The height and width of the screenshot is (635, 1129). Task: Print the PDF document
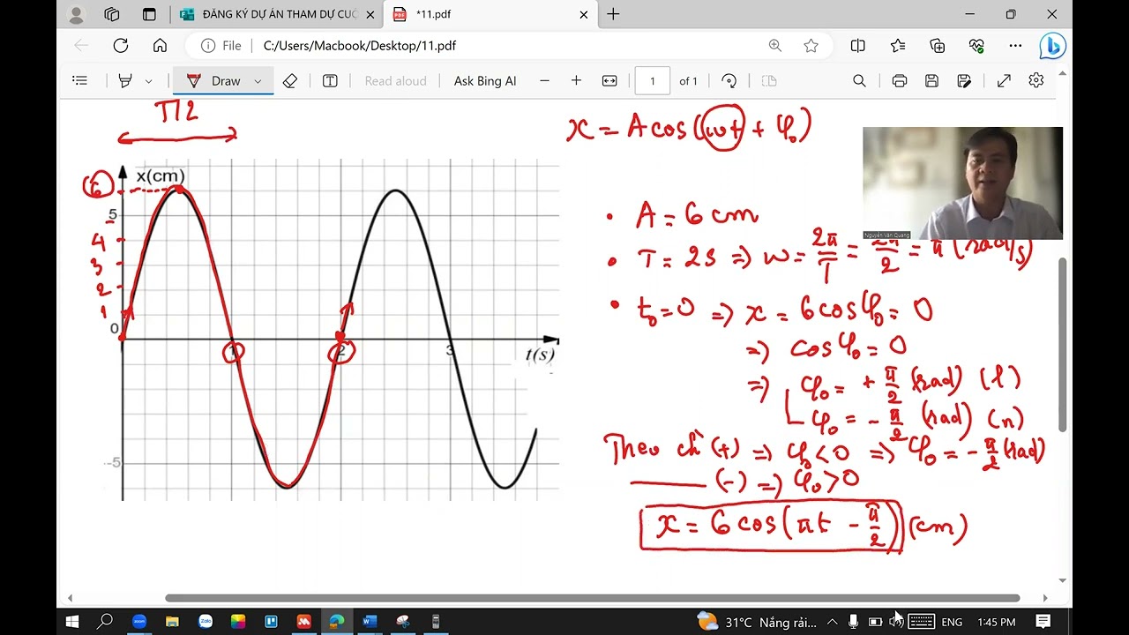tap(900, 81)
